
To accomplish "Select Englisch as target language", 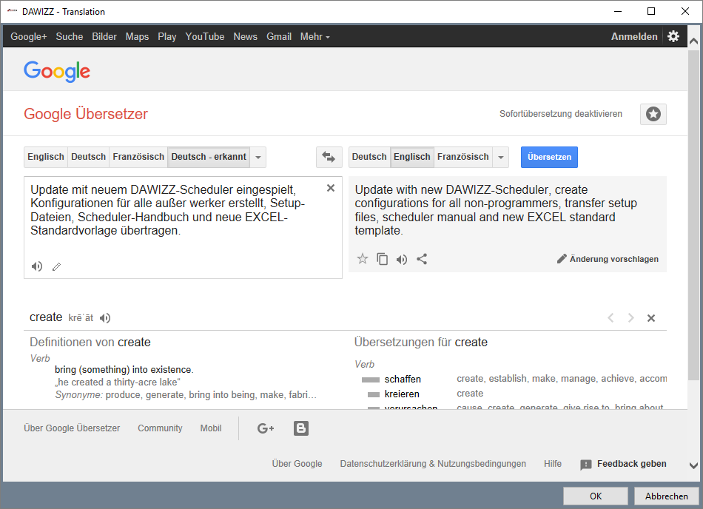I will click(x=412, y=158).
